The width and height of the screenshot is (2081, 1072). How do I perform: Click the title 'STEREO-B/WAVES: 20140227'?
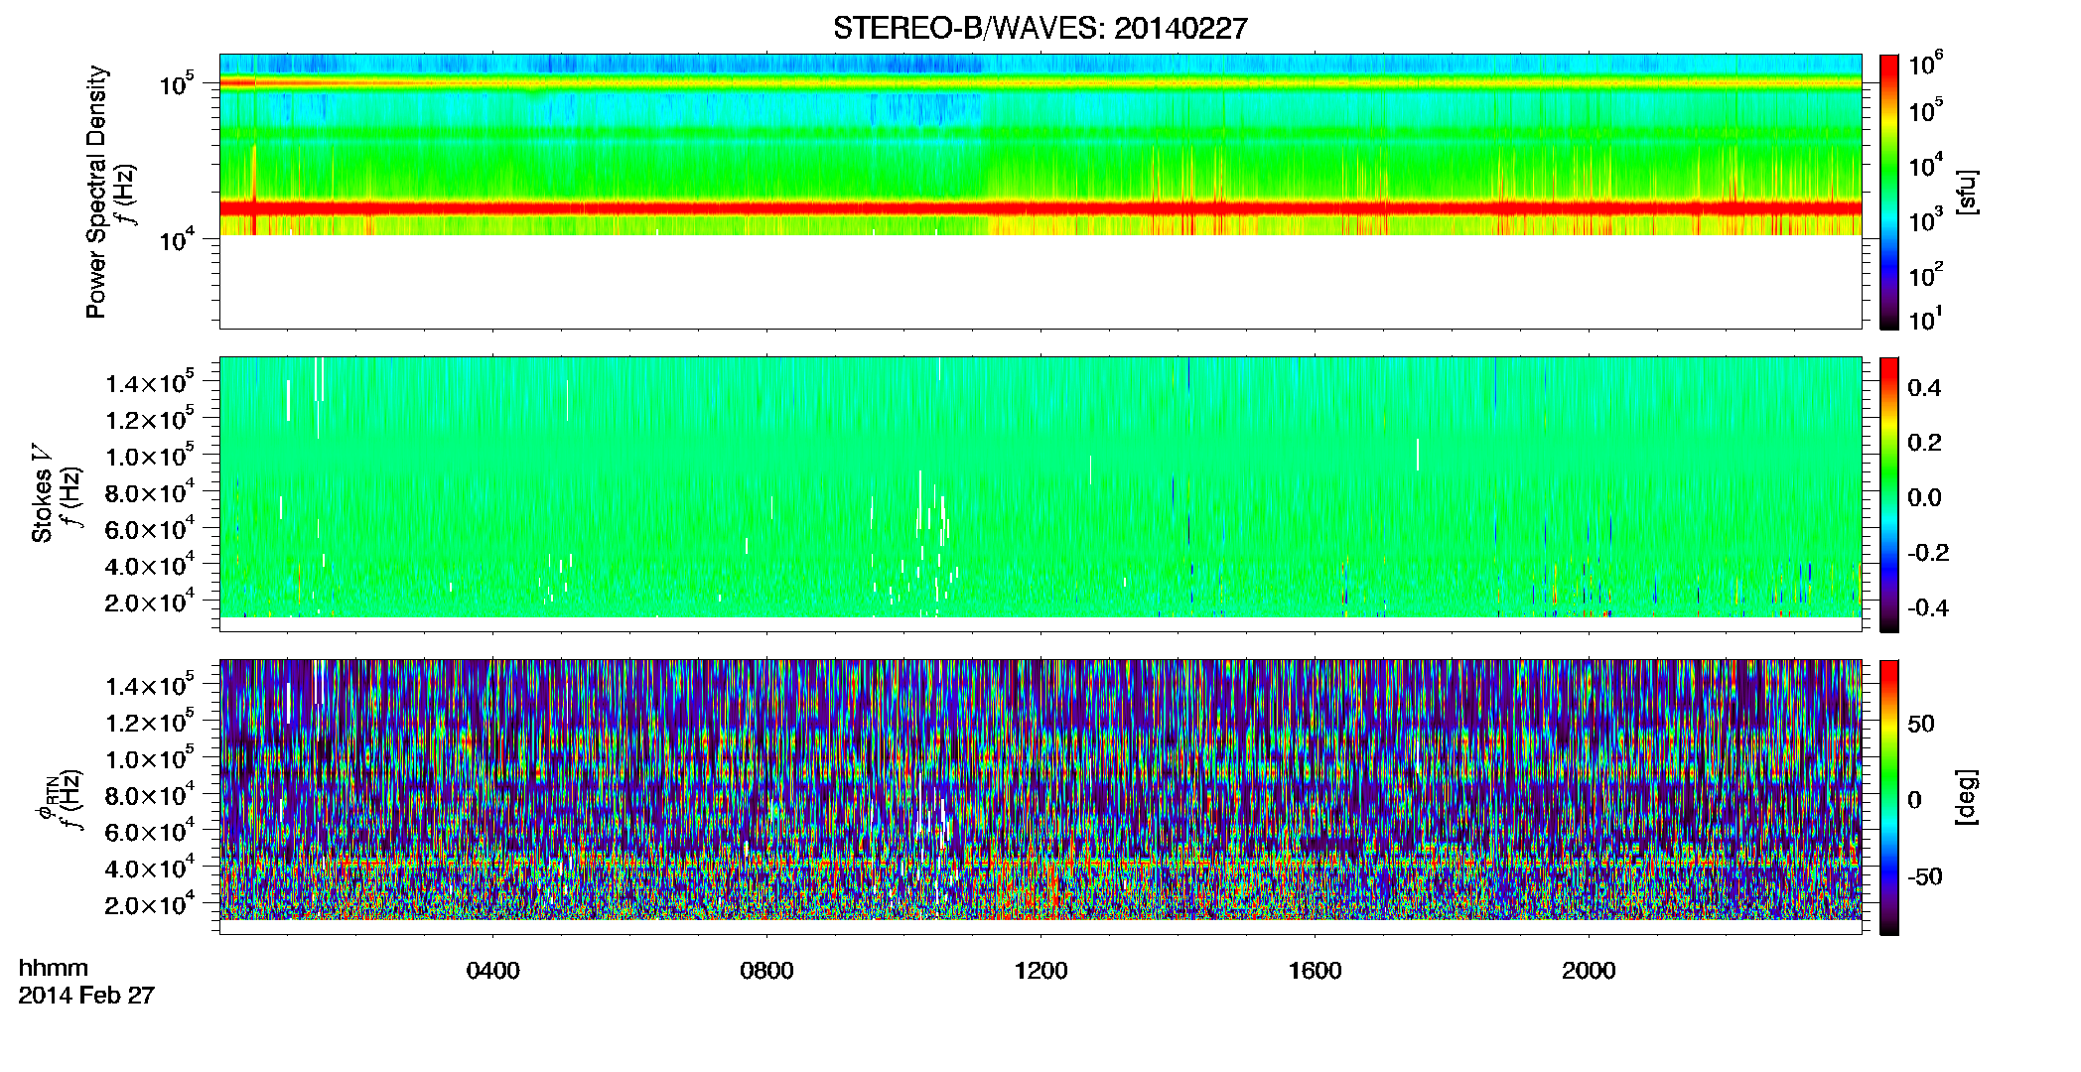(x=1040, y=28)
